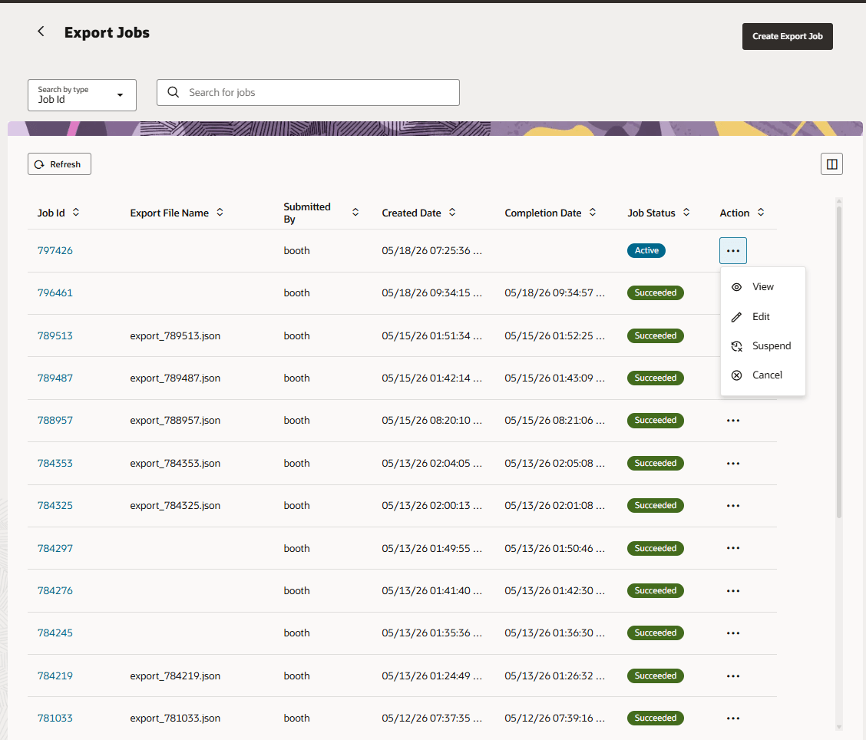Sort by Completion Date column
This screenshot has width=866, height=740.
point(593,213)
